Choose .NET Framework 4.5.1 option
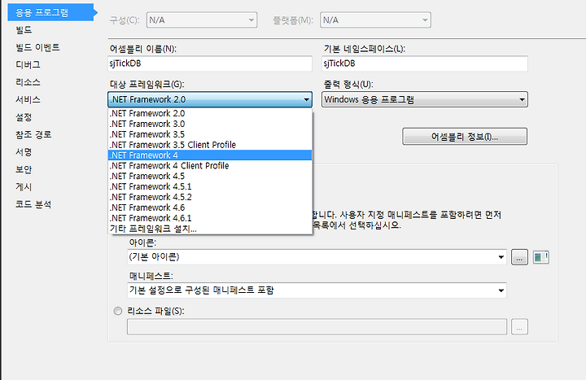The height and width of the screenshot is (380, 586). coord(210,186)
